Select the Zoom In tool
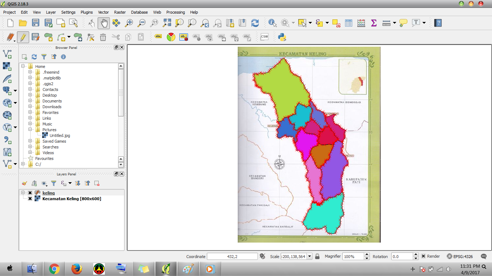Screen dimensions: 492x276 tap(130, 23)
